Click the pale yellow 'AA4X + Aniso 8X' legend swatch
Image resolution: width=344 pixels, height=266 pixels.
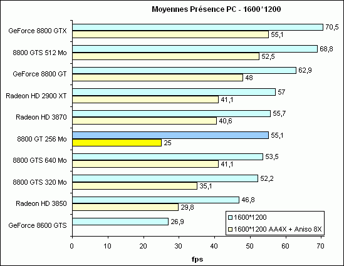click(230, 230)
